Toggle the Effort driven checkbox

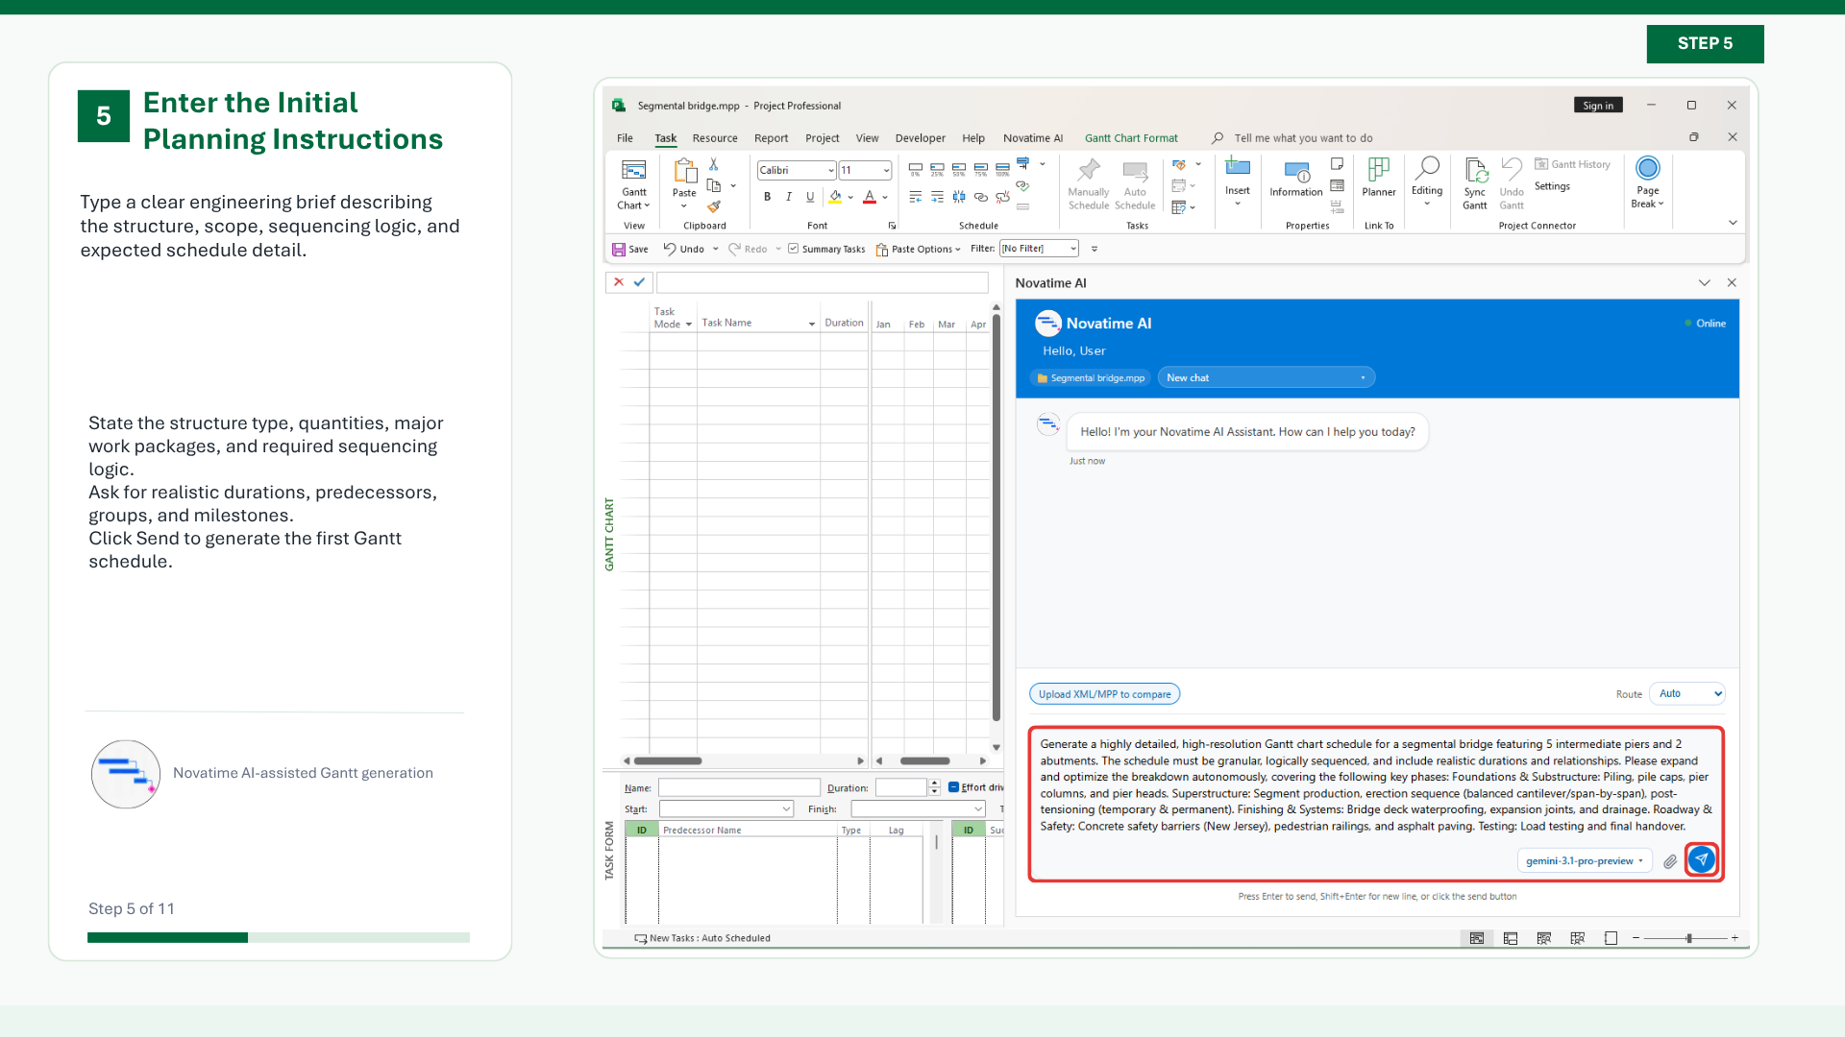pos(953,787)
